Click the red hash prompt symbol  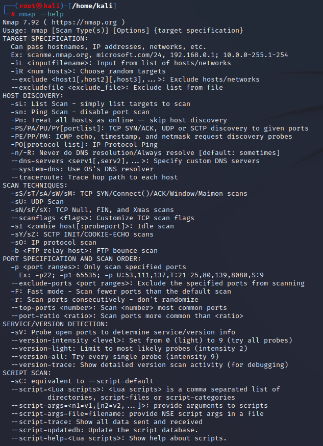pos(13,14)
